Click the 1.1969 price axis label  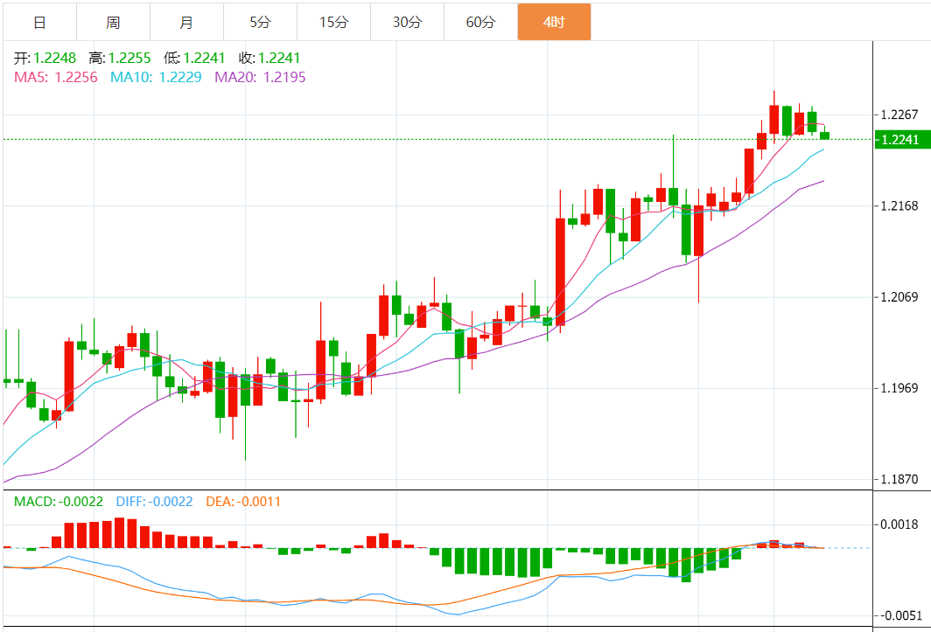coord(899,388)
